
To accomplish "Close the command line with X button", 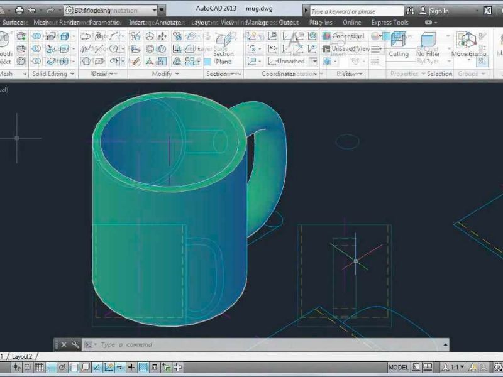I will pos(64,344).
